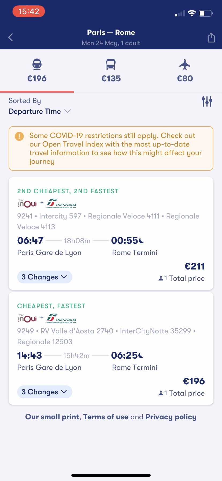The image size is (222, 481).
Task: Tap the share icon in header
Action: point(211,38)
